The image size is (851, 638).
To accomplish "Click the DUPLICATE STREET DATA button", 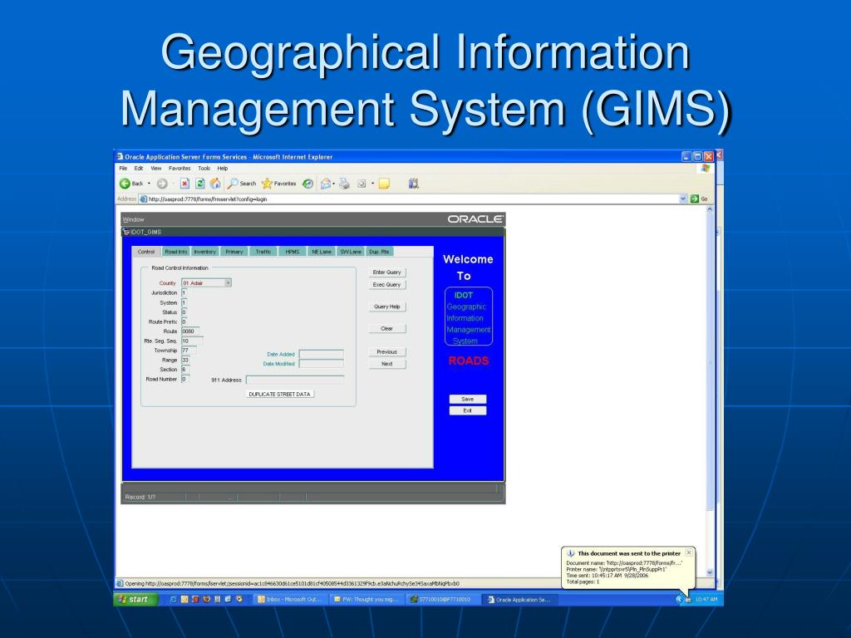I will coord(279,395).
